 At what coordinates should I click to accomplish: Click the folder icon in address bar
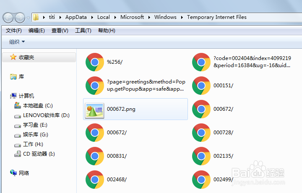coord(36,17)
